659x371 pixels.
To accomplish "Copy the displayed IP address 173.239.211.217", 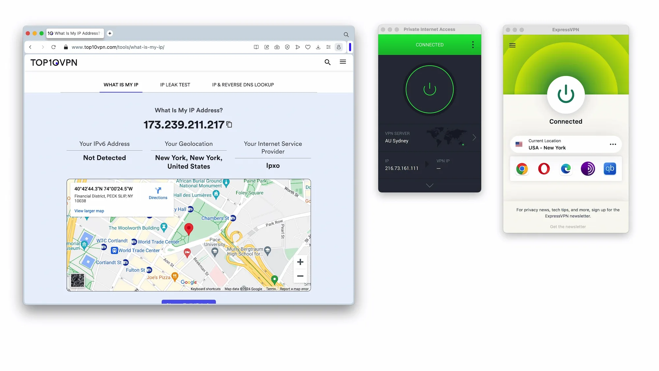I will (229, 125).
